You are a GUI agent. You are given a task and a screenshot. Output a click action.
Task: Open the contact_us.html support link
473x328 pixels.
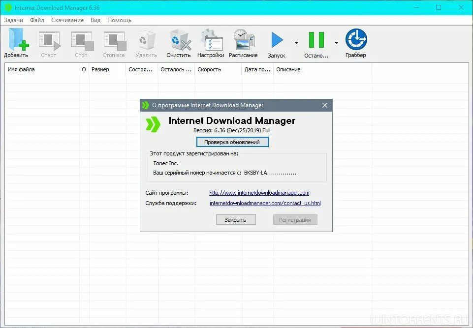click(265, 203)
